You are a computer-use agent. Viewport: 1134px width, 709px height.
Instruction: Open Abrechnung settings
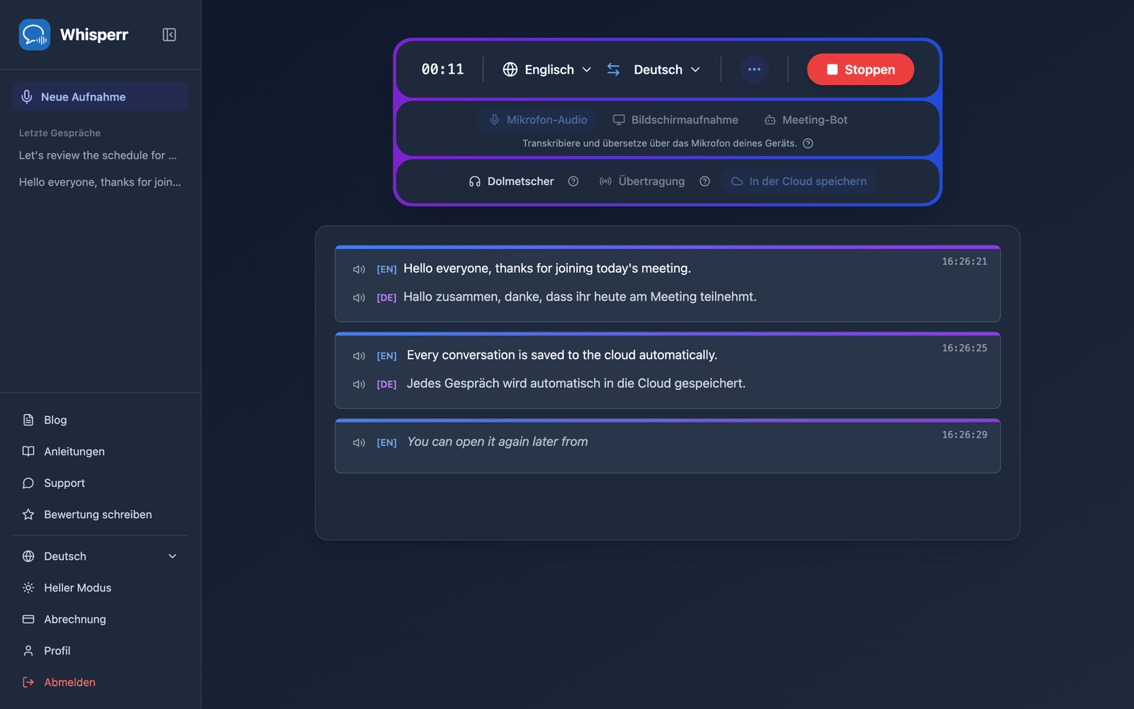click(x=75, y=619)
